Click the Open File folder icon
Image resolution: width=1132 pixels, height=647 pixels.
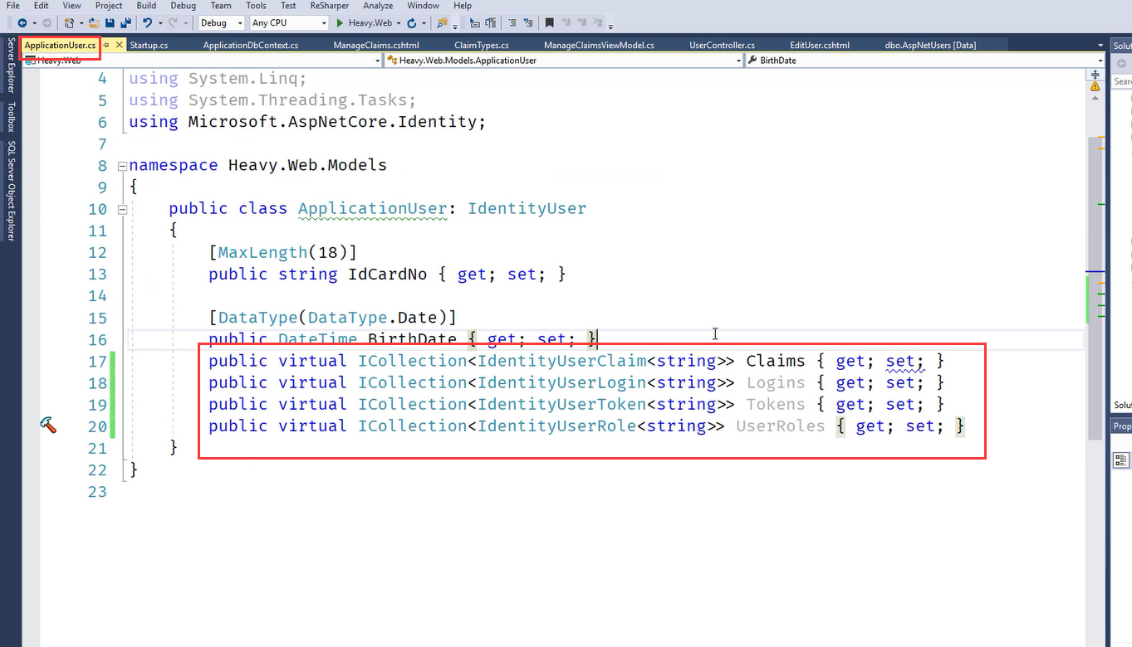94,23
